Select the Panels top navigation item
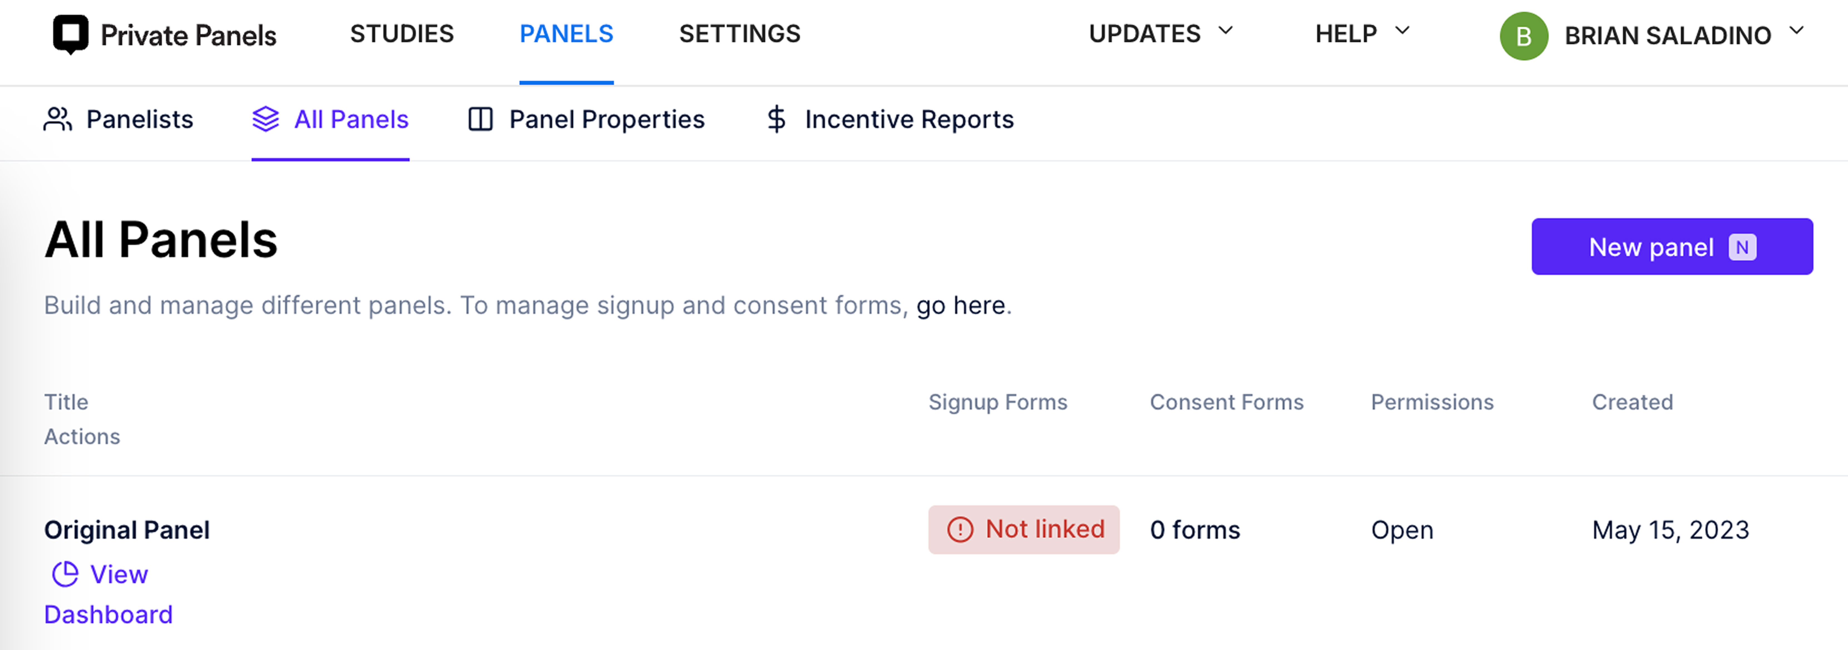Screen dimensions: 1848x650 click(x=566, y=34)
